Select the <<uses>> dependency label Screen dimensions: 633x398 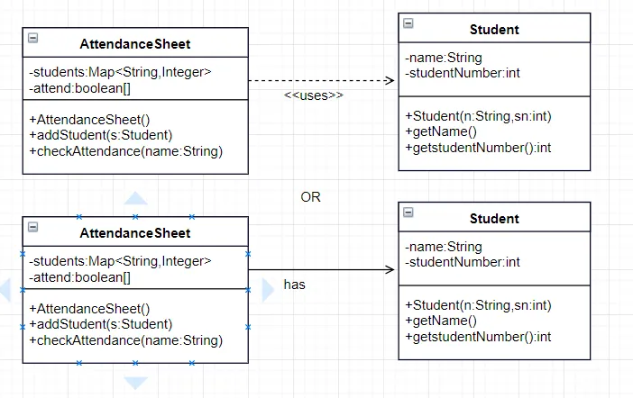[314, 95]
